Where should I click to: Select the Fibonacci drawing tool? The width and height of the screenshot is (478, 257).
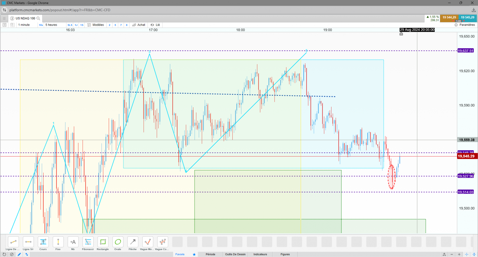[x=88, y=243]
